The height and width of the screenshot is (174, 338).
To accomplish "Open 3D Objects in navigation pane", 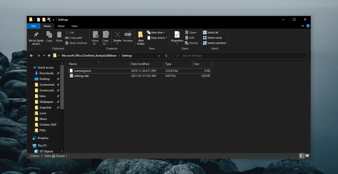I will 46,151.
